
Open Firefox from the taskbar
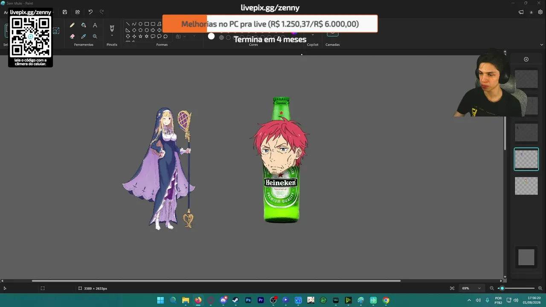point(198,300)
